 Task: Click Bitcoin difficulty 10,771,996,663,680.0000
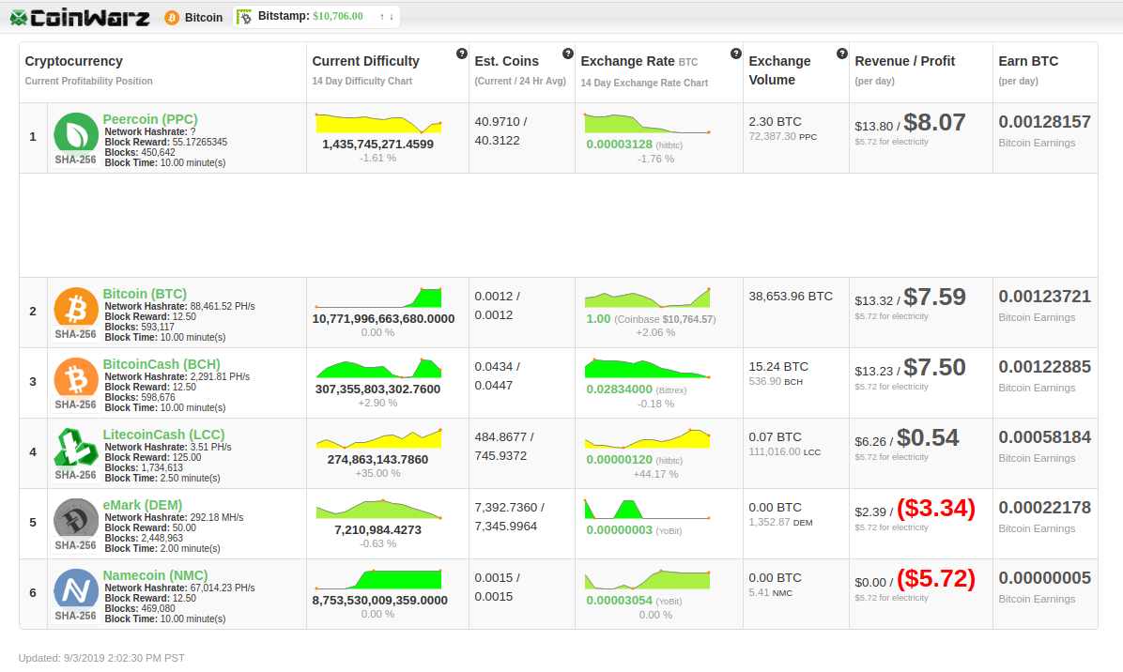pyautogui.click(x=383, y=319)
